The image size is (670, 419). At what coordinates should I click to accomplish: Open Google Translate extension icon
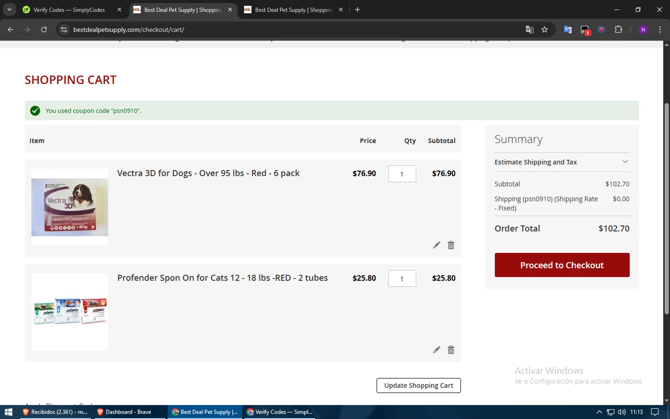coord(568,29)
